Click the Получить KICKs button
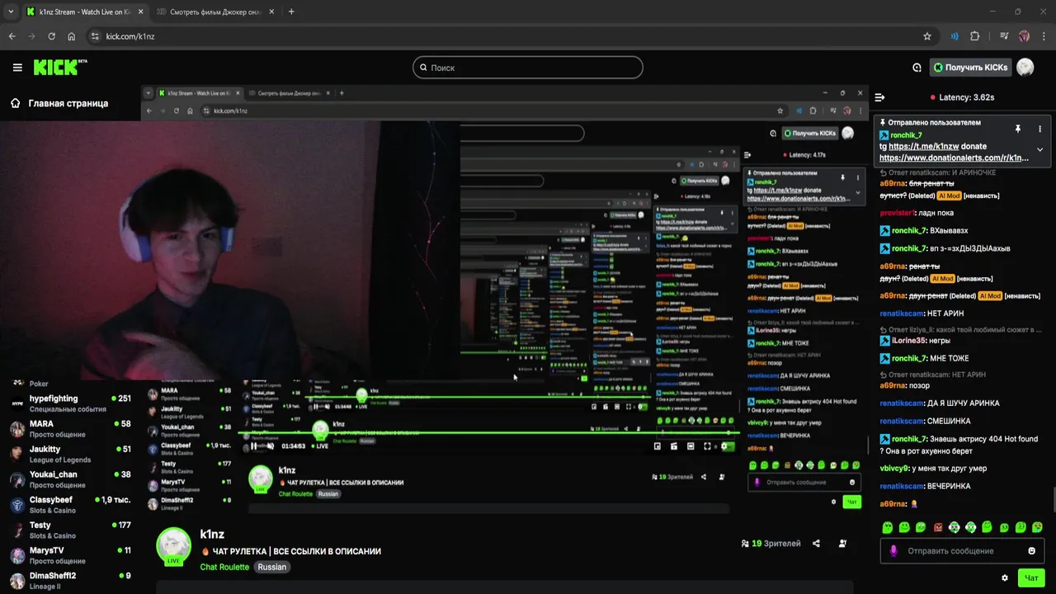This screenshot has height=594, width=1056. click(971, 68)
